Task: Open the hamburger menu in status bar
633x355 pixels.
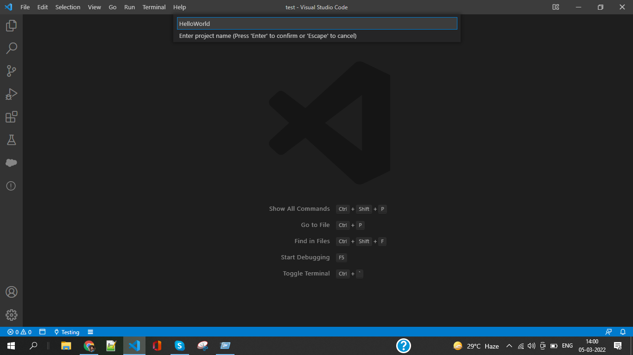Action: click(90, 332)
